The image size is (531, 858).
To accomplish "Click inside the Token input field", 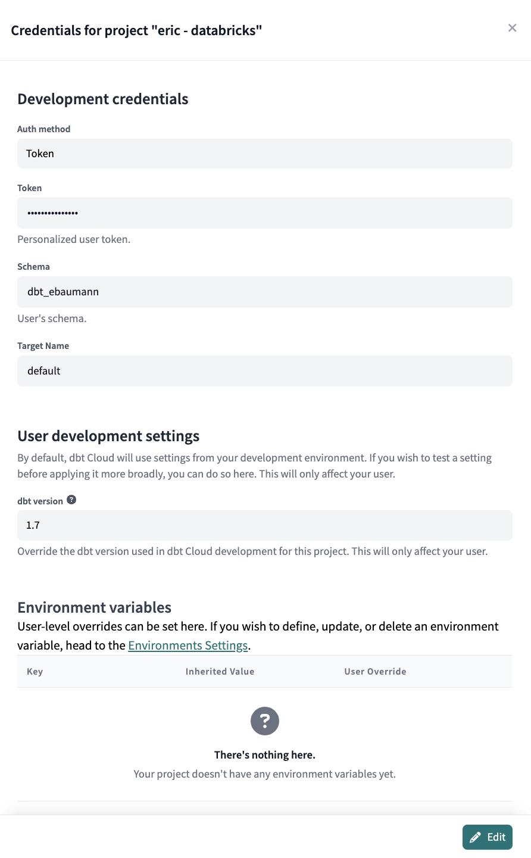I will 264,213.
